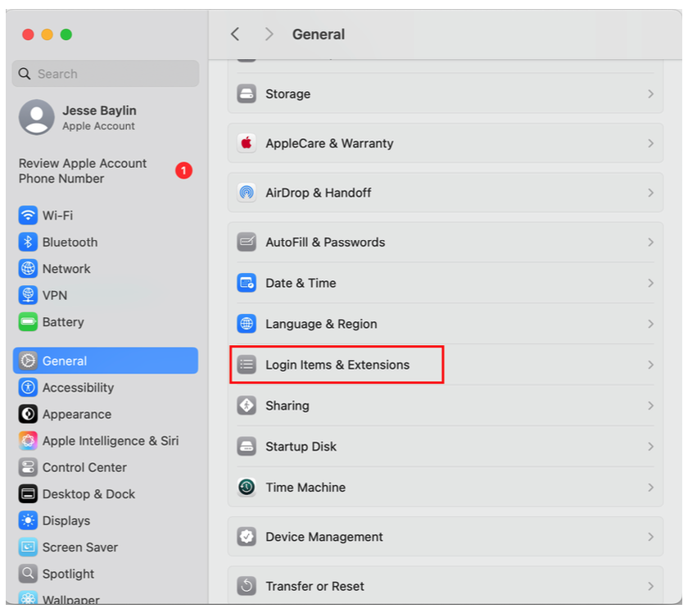Click the "Transfer or Reset" label
The width and height of the screenshot is (688, 613).
pos(315,586)
